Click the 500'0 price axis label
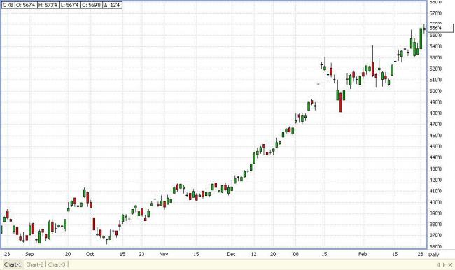 pyautogui.click(x=435, y=91)
